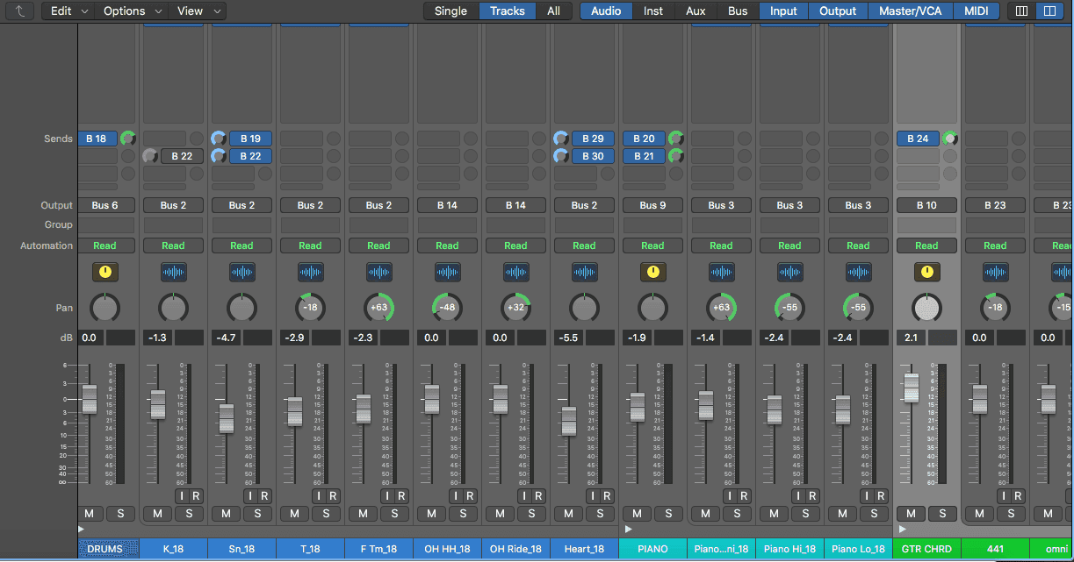Click the Sn_18 B 19 send button

pyautogui.click(x=250, y=139)
